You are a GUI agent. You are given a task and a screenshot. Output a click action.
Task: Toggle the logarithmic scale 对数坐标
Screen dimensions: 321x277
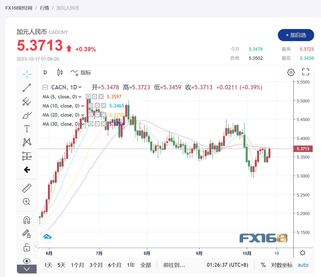click(282, 265)
